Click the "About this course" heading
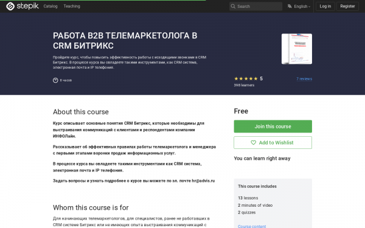365x228 pixels. (81, 112)
